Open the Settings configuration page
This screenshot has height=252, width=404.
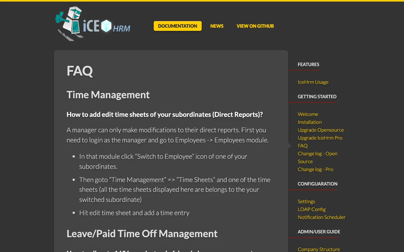pos(306,202)
